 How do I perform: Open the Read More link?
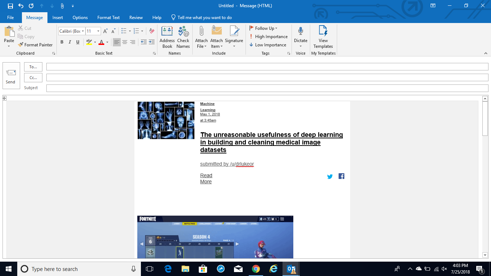click(x=206, y=179)
